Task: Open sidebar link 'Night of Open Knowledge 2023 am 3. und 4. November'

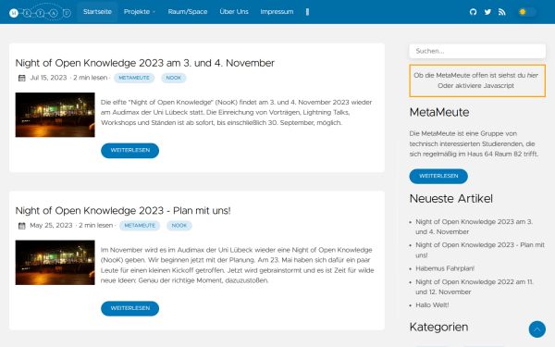Action: (474, 227)
